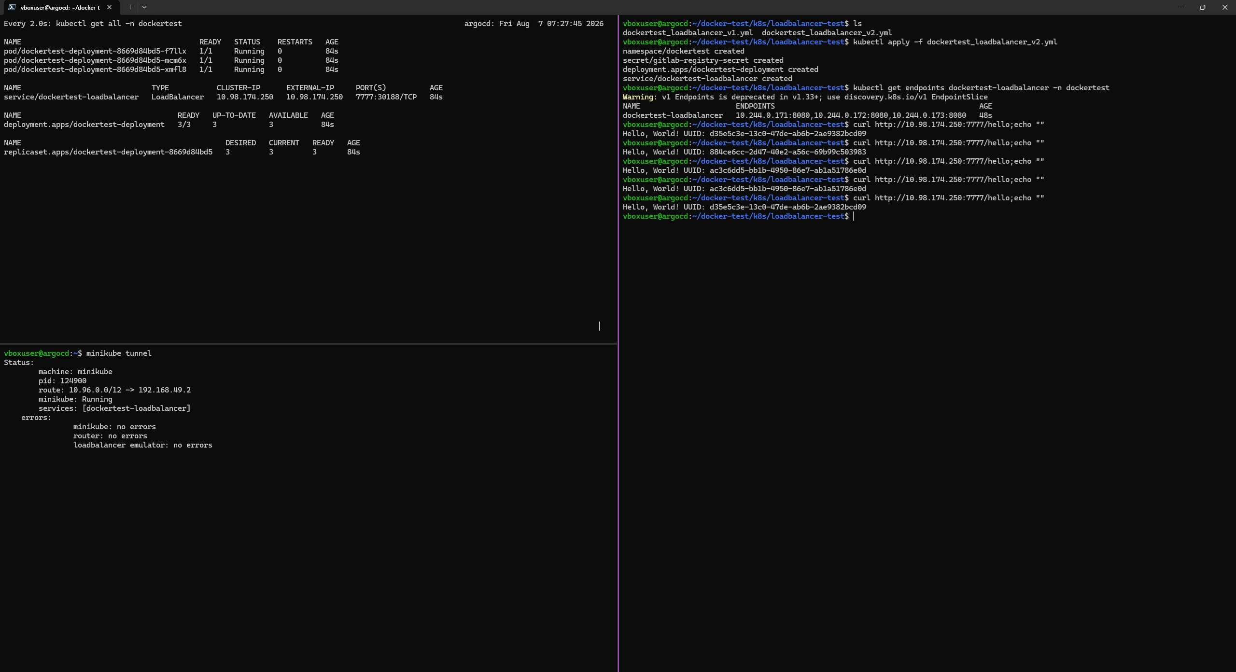Click the 'minikube tunnel' command
The height and width of the screenshot is (672, 1236).
tap(119, 353)
